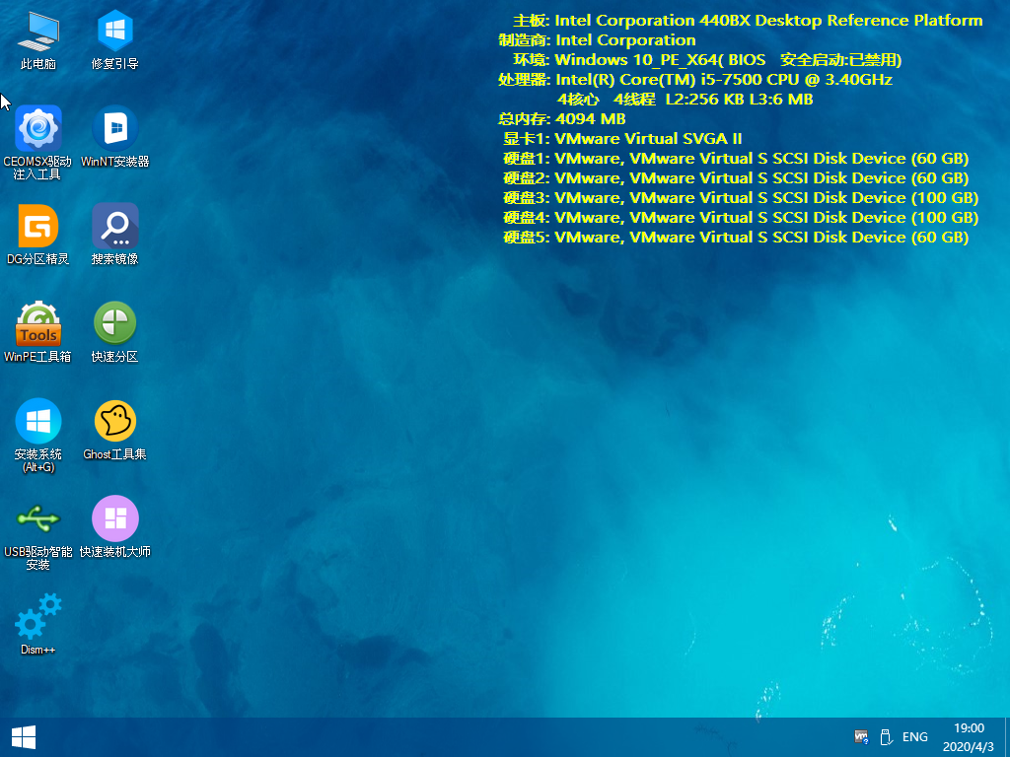Click the 硬盘2 disk info line

point(736,178)
